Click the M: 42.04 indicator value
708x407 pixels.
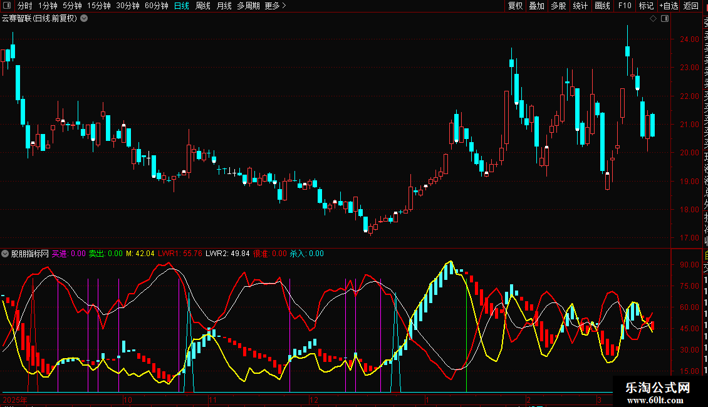140,254
